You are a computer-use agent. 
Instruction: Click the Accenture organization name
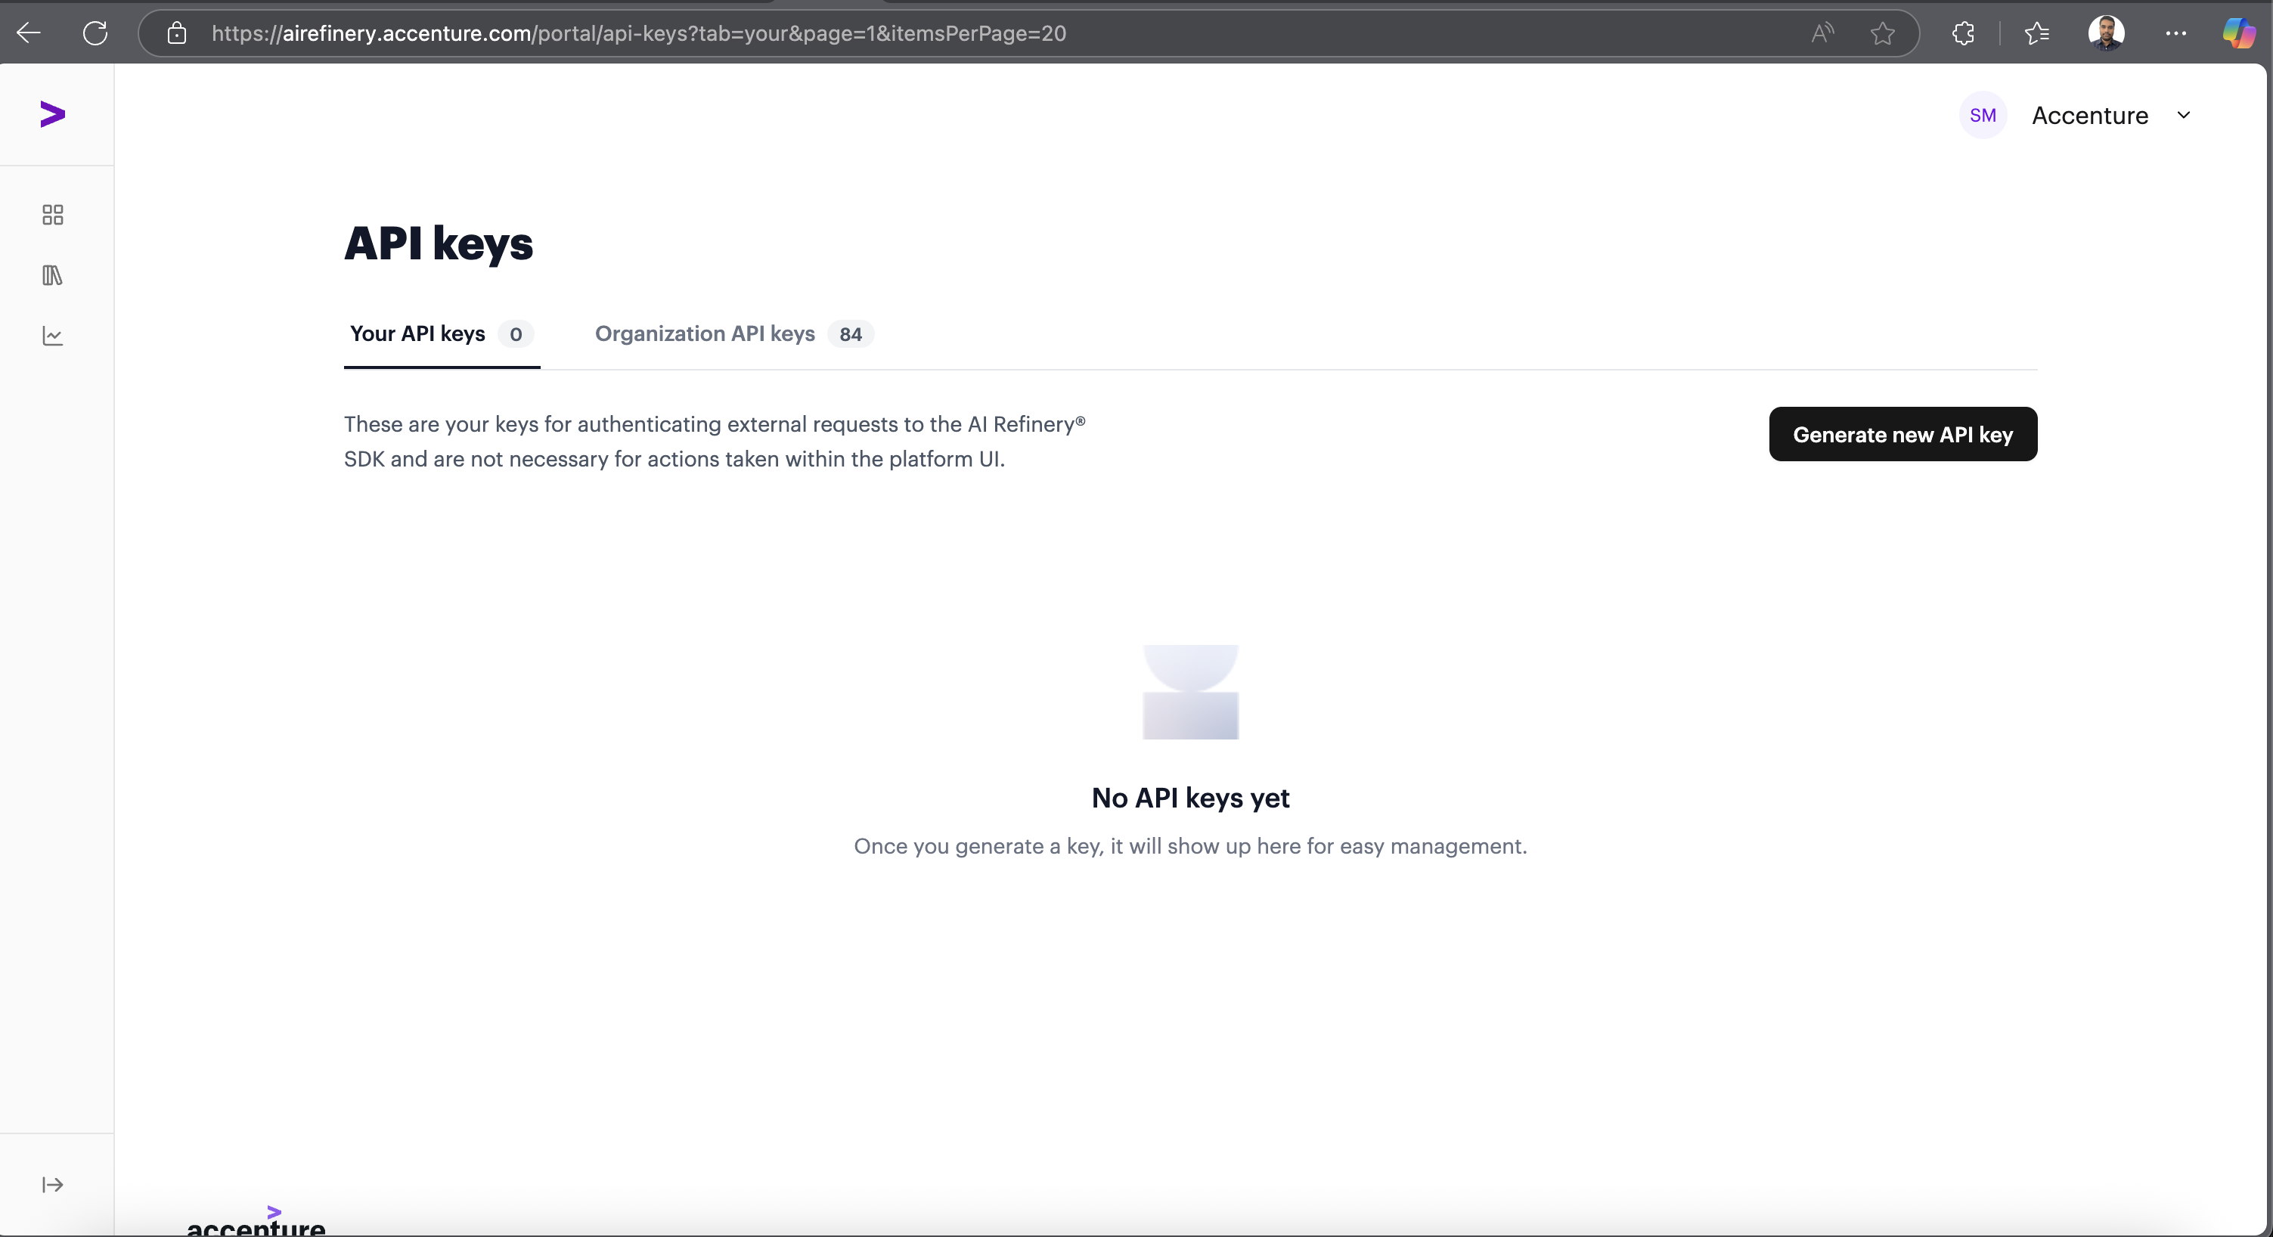[x=2089, y=116]
